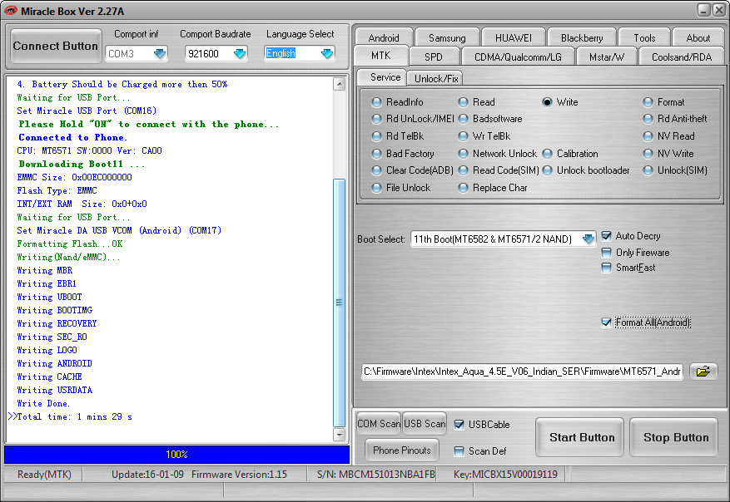Screen dimensions: 730x502
Task: Open the Unlock/Fix sub-tab
Action: click(x=435, y=78)
